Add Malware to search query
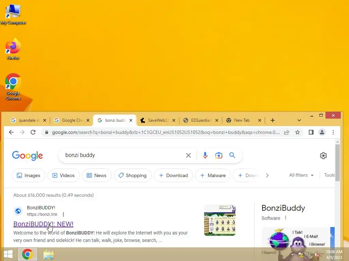Viewport: 349px width, 261px height. tap(213, 175)
